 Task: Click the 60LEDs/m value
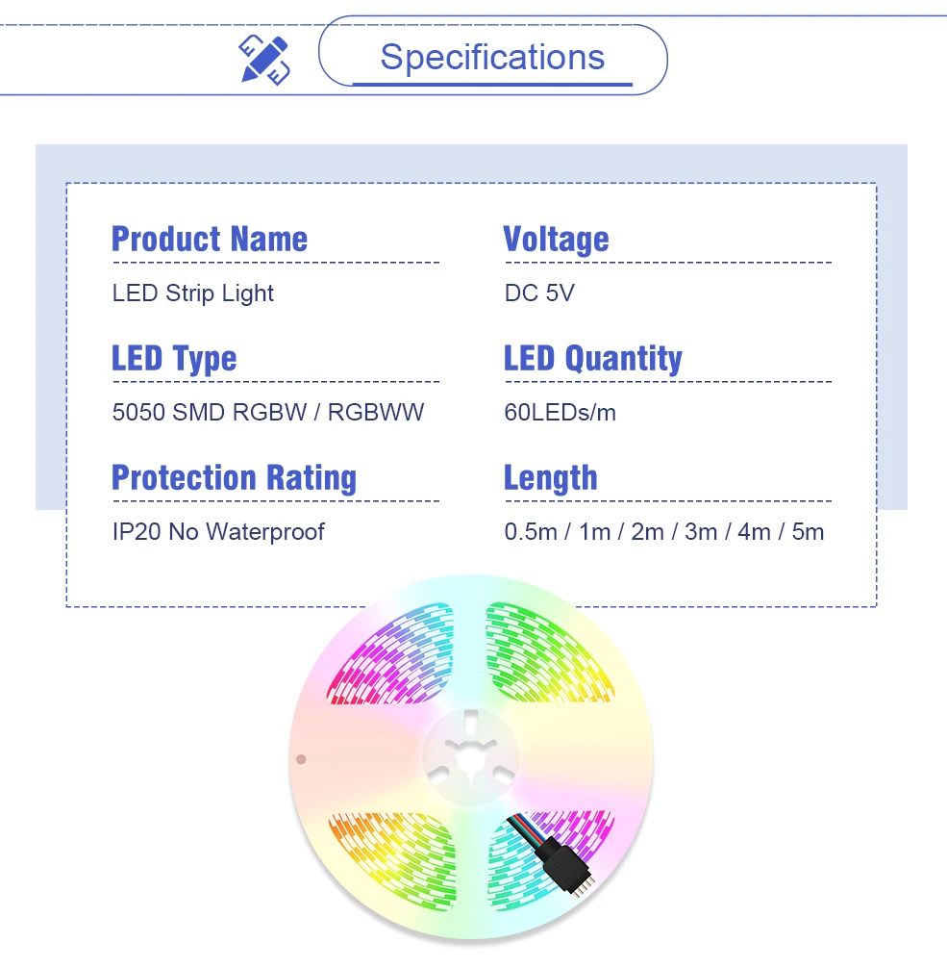tap(561, 413)
